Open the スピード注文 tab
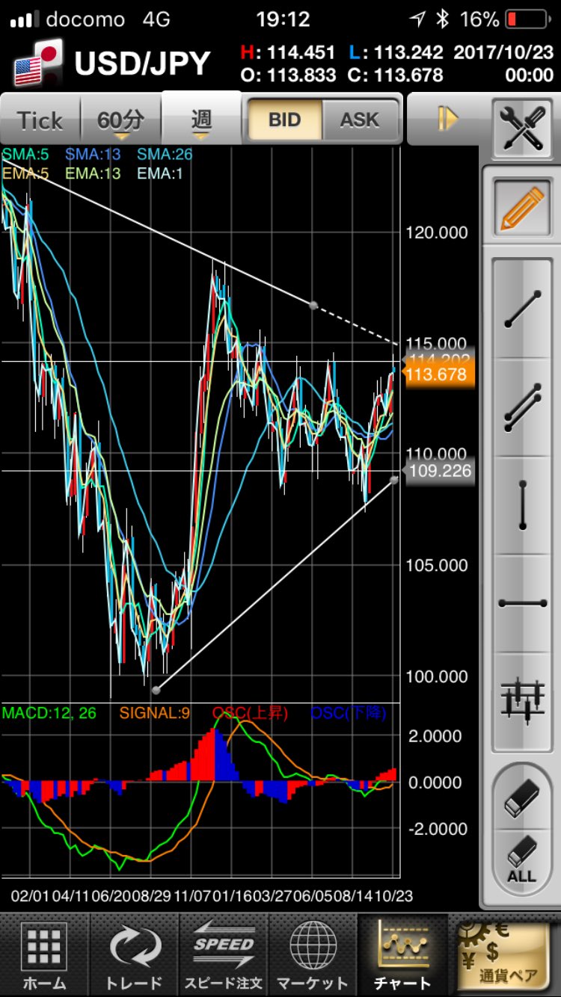 (x=224, y=954)
